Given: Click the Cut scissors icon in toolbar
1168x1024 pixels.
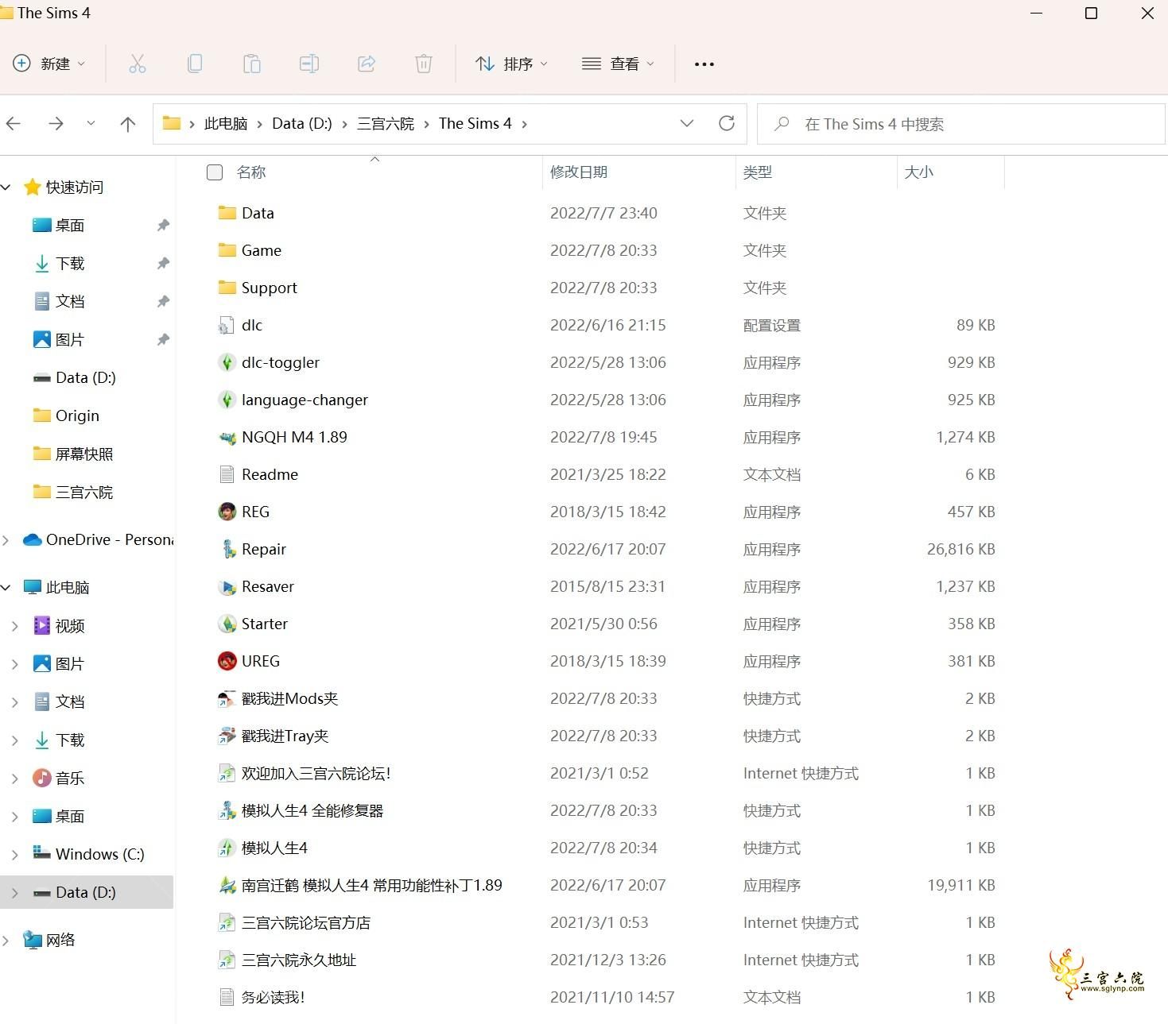Looking at the screenshot, I should click(137, 64).
